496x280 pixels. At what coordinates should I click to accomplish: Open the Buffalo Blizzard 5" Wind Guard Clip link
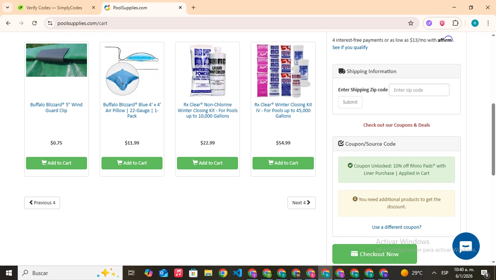pos(57,107)
